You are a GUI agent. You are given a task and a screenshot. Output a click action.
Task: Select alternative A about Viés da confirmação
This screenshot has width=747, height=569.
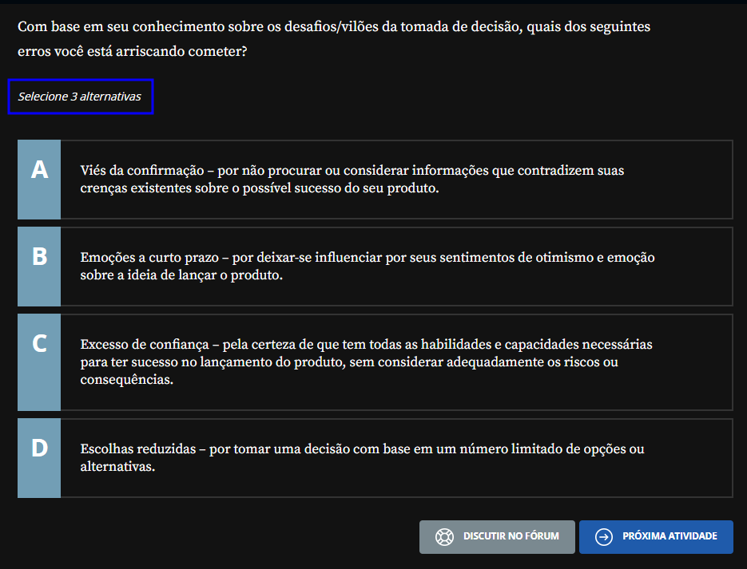point(375,180)
